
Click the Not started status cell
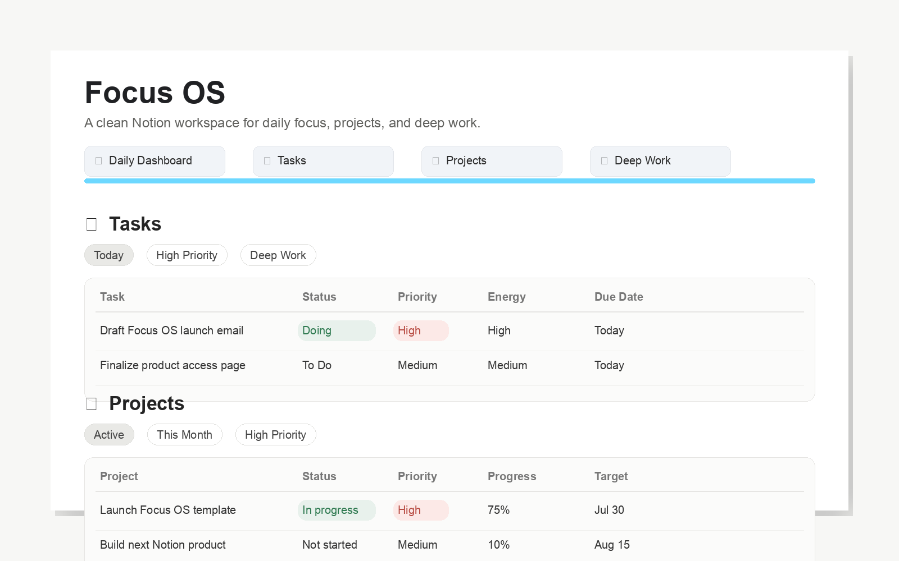tap(330, 545)
